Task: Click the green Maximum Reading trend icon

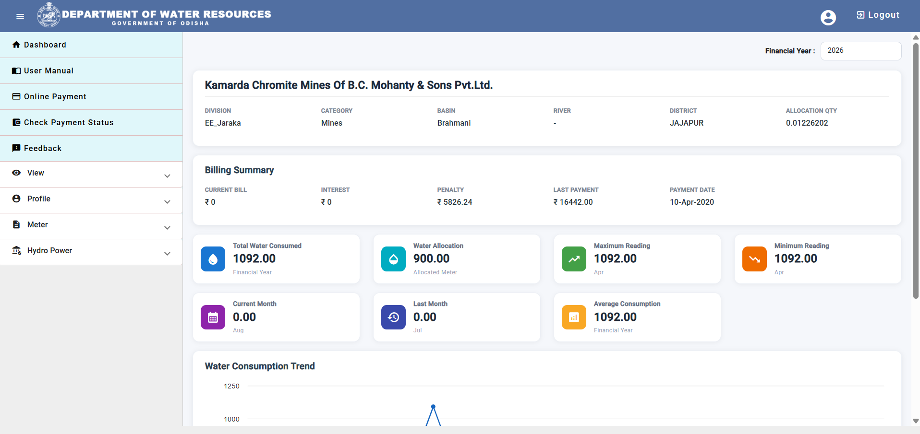Action: coord(574,259)
